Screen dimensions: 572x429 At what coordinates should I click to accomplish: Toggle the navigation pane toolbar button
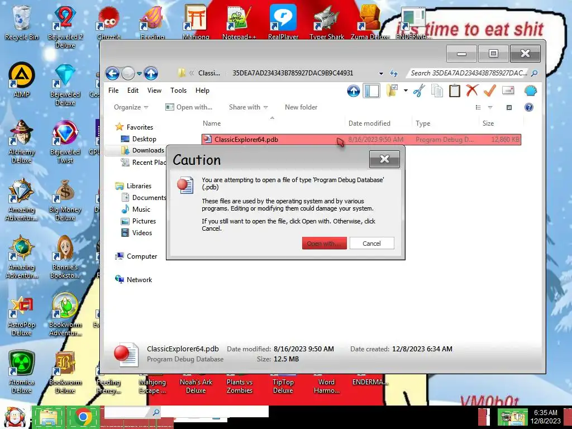371,90
